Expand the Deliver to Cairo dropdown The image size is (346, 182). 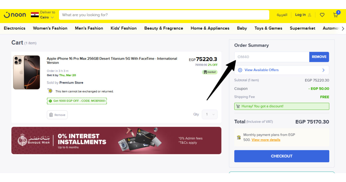pos(47,15)
